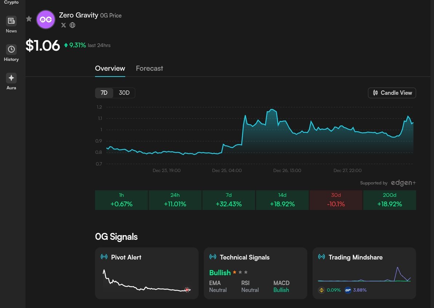The width and height of the screenshot is (434, 308).
Task: Visit the project website via the globe icon
Action: pyautogui.click(x=72, y=25)
